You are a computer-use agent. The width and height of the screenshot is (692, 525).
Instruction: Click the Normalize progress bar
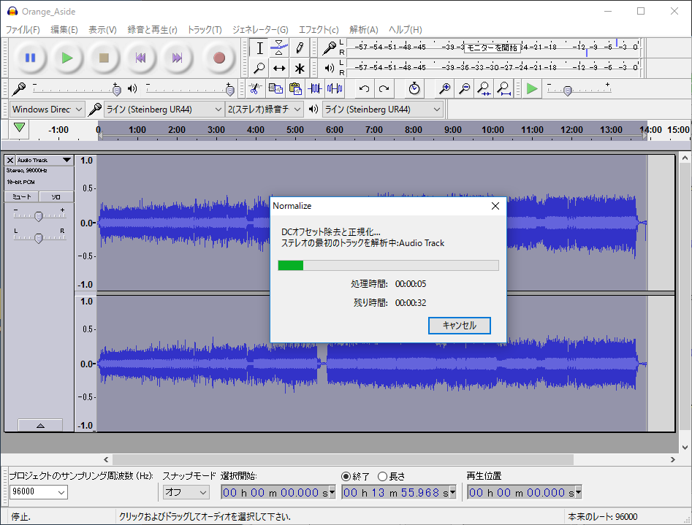point(388,265)
